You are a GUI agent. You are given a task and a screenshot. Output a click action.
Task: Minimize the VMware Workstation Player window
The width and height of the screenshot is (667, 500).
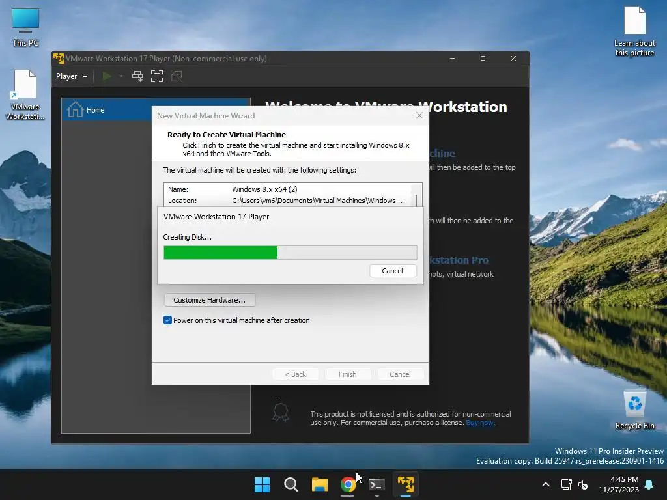click(452, 58)
